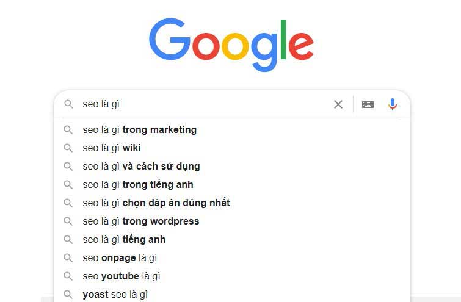Choose suggestion "seo là gì trong wordpress"

tap(141, 221)
